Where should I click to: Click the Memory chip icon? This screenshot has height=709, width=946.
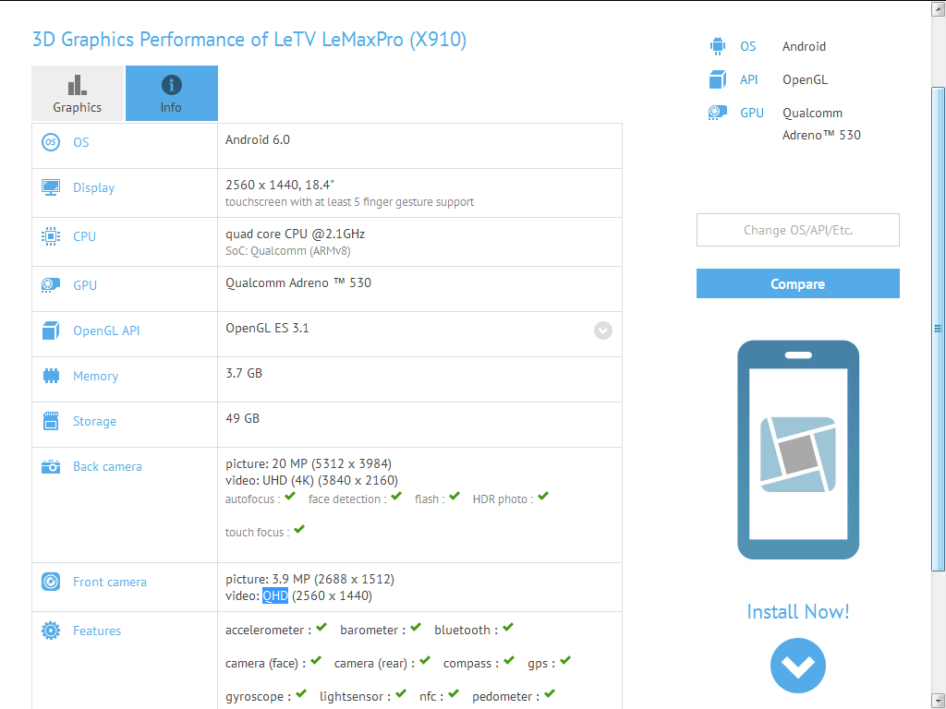pyautogui.click(x=51, y=376)
